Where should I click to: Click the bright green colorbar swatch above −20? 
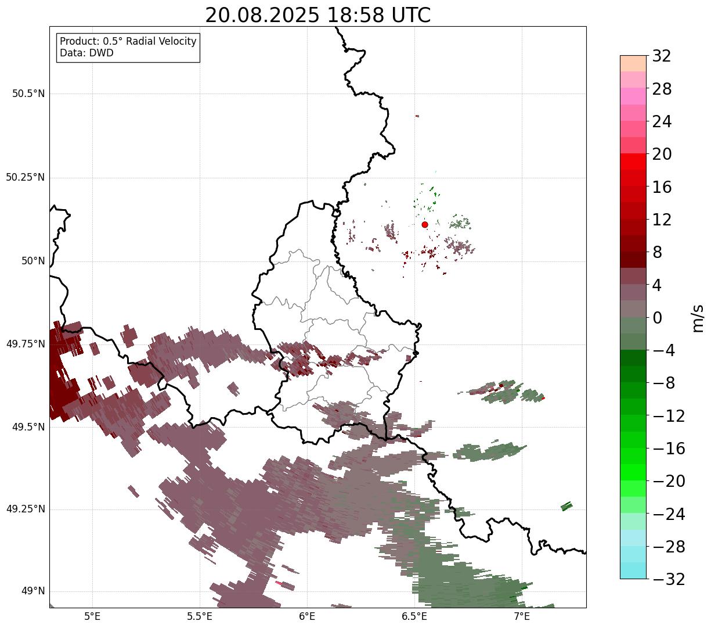click(633, 472)
